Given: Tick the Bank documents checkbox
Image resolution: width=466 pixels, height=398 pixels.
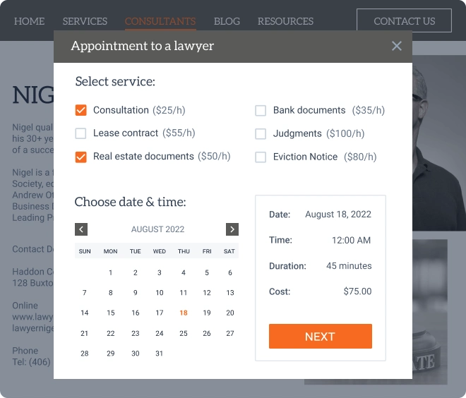Looking at the screenshot, I should pyautogui.click(x=261, y=110).
